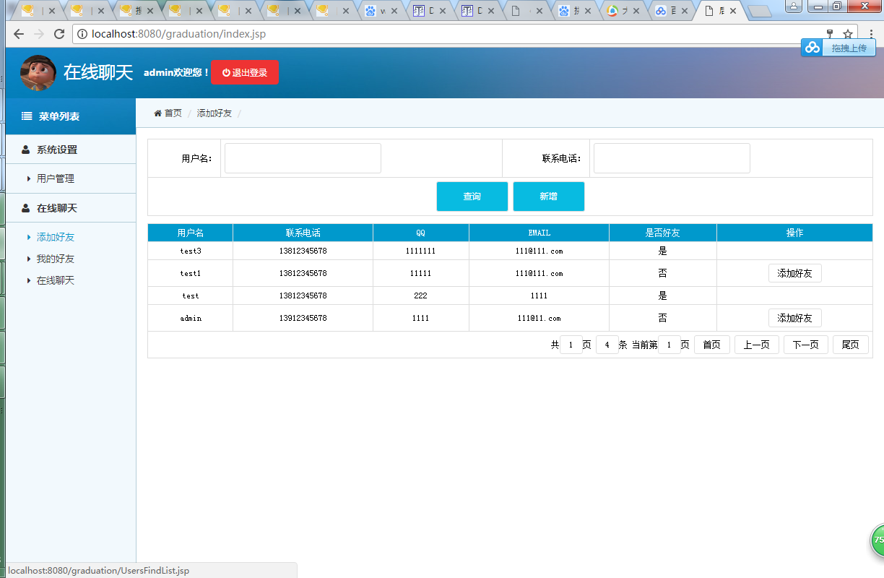Select 我的好友 in sidebar menu
This screenshot has height=578, width=884.
tap(56, 259)
